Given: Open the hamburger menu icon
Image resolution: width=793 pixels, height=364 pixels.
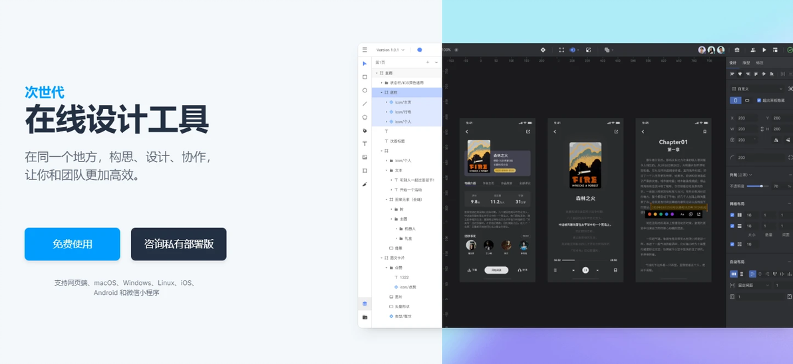Looking at the screenshot, I should (x=365, y=50).
